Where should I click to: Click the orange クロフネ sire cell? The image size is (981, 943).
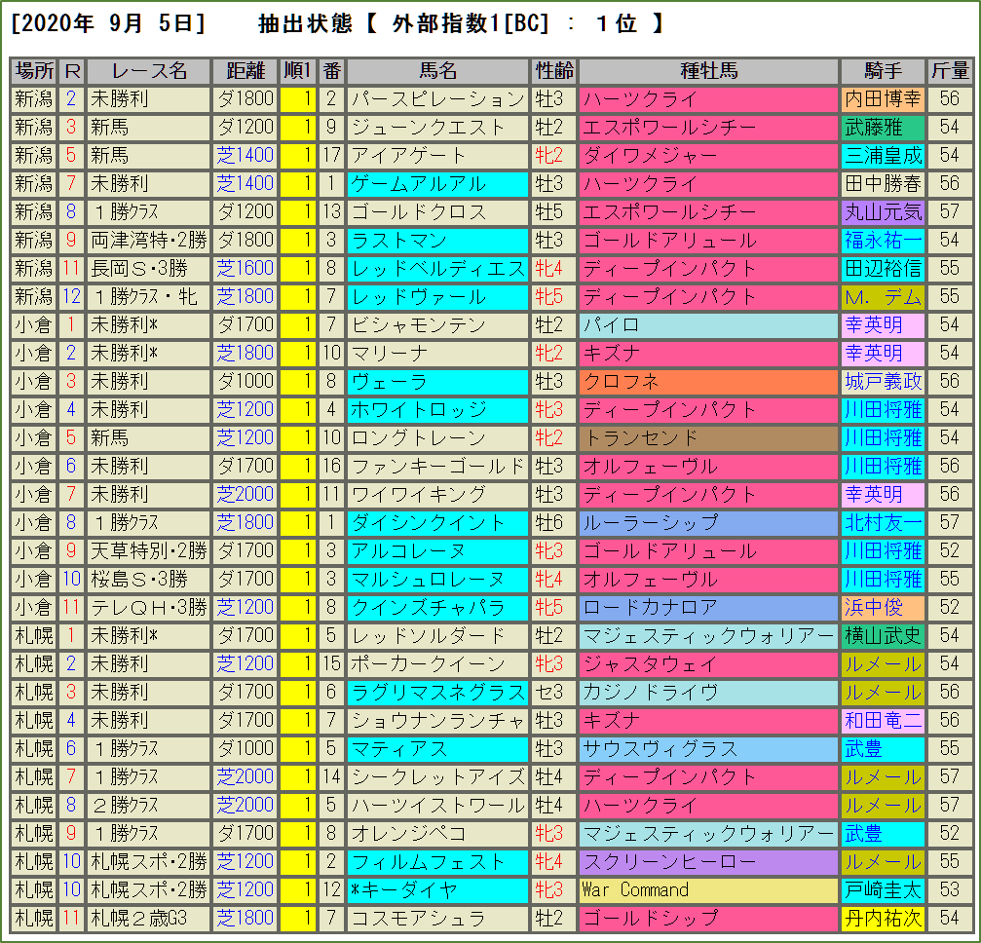coord(708,382)
